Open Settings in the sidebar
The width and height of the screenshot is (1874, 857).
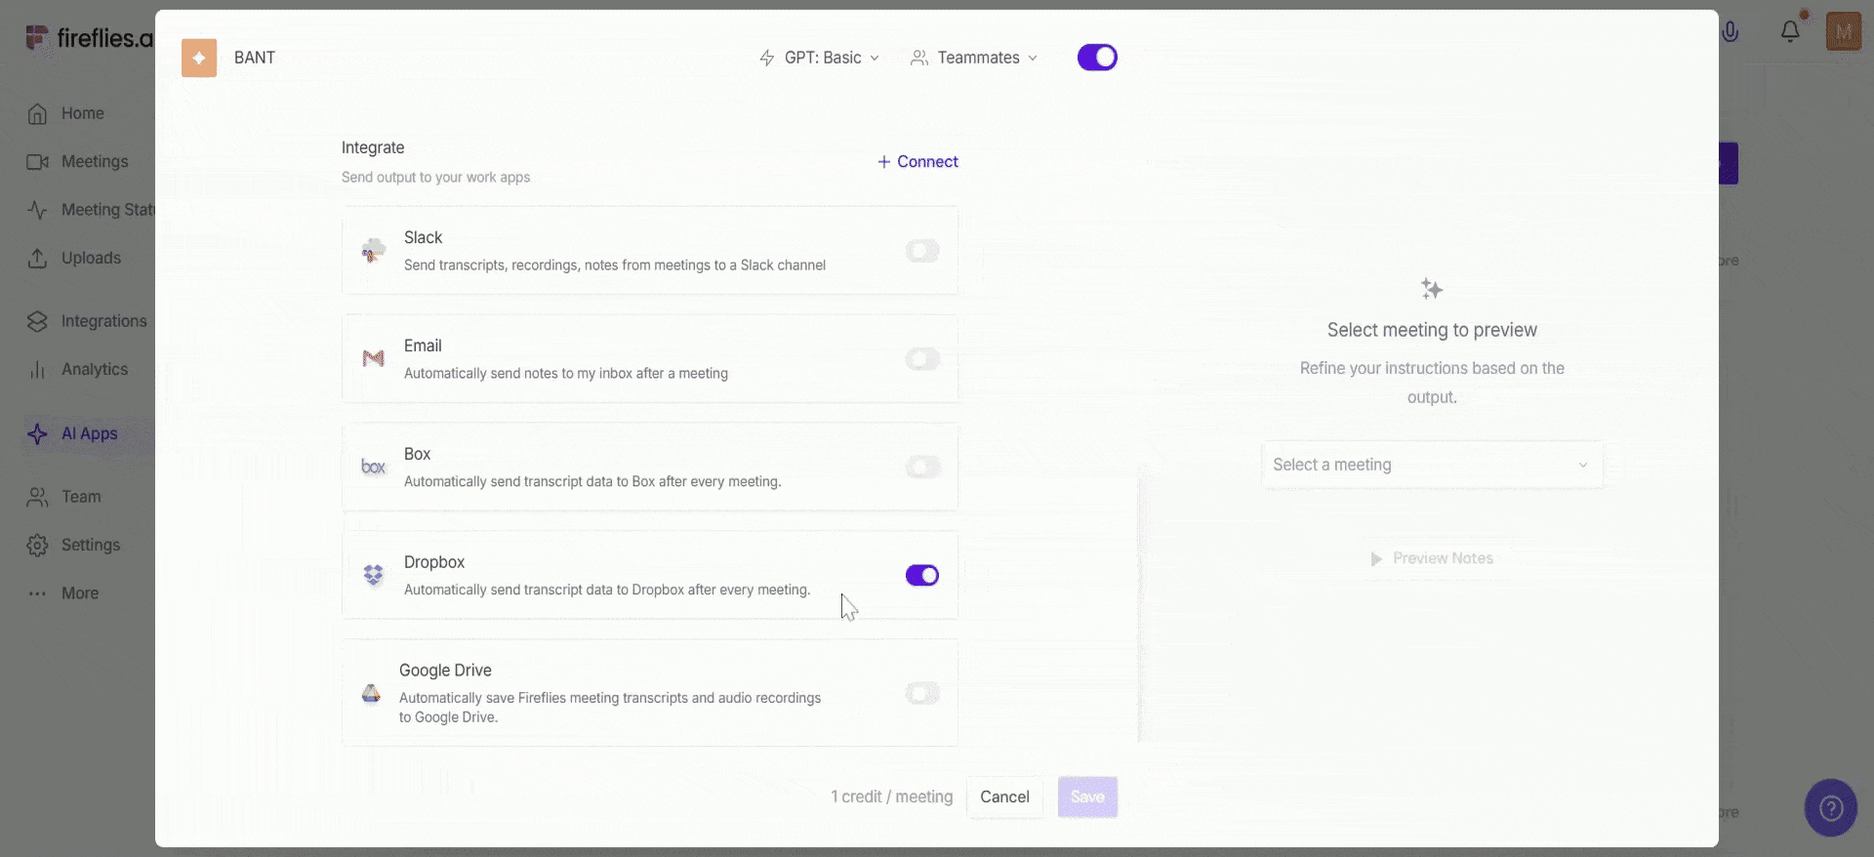click(x=91, y=545)
